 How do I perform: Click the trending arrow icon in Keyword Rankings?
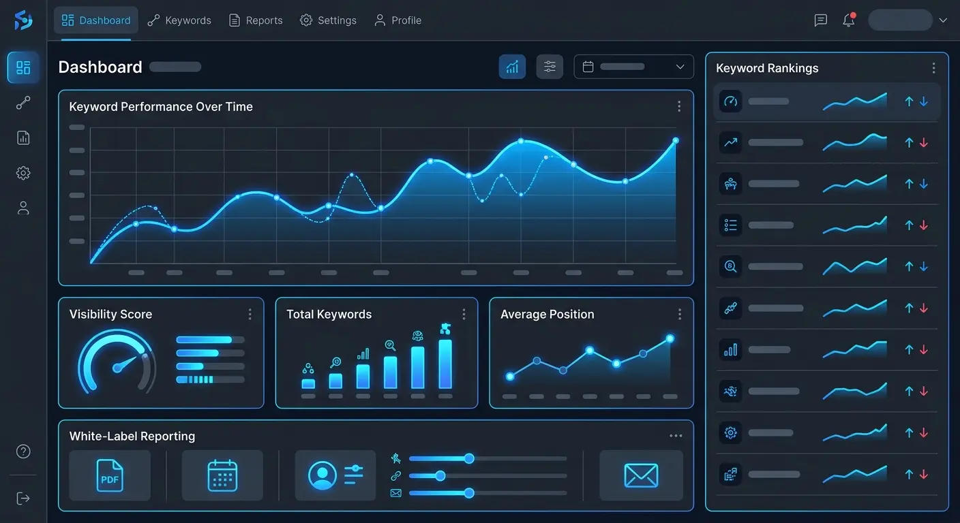731,142
